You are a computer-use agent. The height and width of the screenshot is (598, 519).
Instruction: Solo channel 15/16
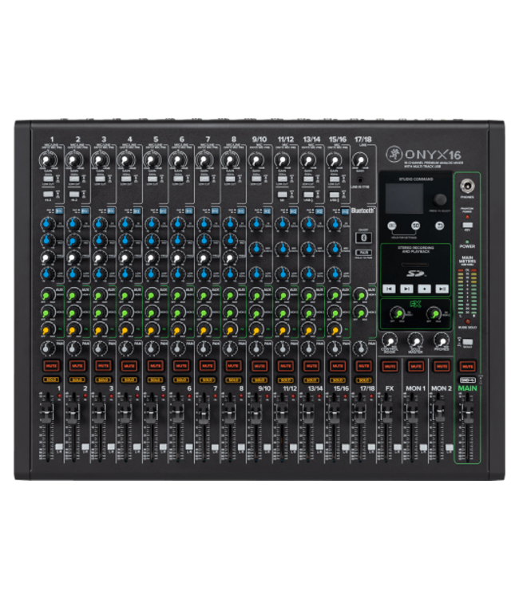(x=337, y=380)
